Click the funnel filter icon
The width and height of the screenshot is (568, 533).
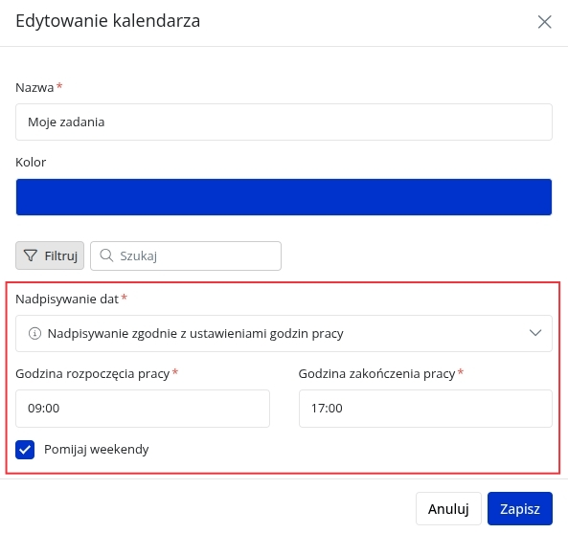click(31, 255)
